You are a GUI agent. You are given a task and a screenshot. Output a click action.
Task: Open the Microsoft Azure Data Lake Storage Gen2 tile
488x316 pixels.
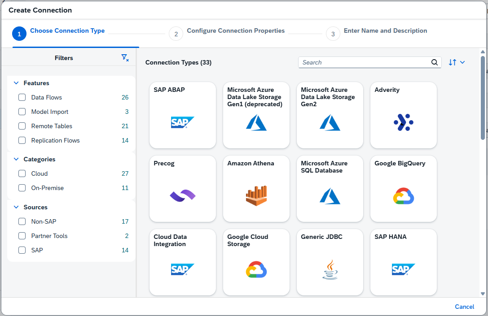pos(330,115)
